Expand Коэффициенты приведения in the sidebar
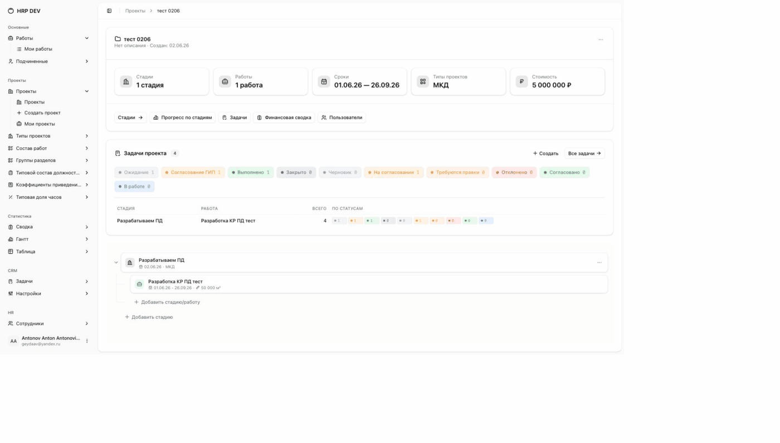Screen dimensions: 780x443 (87, 185)
